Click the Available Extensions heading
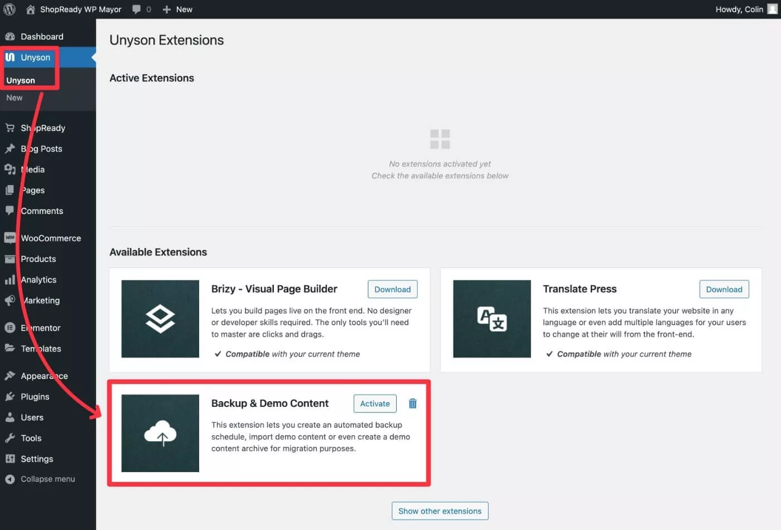Screen dimensions: 781x530 [158, 252]
